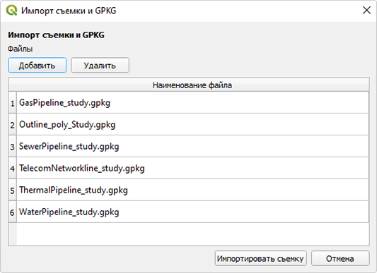Cancel with the Отмена button
This screenshot has height=273, width=377.
coord(340,258)
